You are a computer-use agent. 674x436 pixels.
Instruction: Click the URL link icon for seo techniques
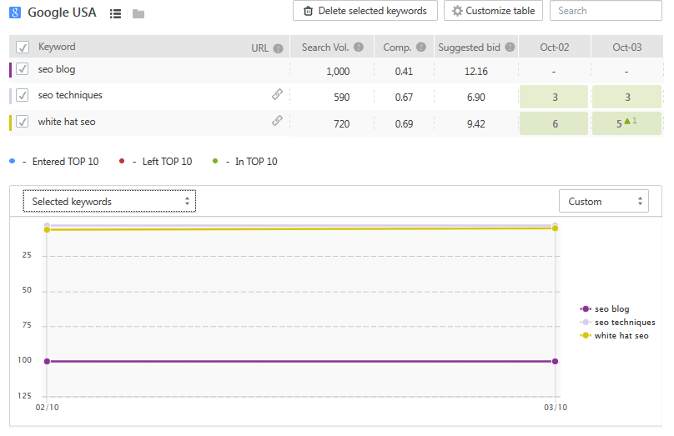click(x=278, y=94)
